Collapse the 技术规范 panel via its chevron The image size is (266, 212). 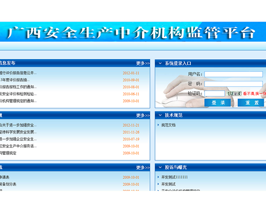pos(160,115)
